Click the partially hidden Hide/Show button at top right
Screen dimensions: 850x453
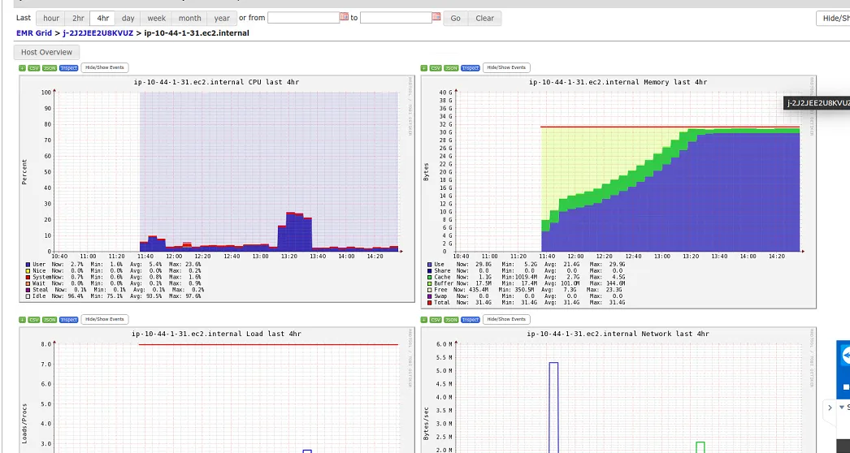click(x=834, y=18)
